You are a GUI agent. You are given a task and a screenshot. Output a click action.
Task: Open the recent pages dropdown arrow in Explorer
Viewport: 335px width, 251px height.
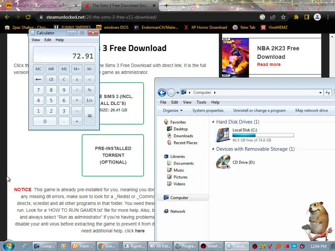(178, 93)
